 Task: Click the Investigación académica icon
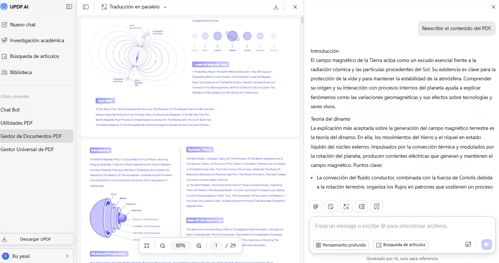click(x=4, y=40)
